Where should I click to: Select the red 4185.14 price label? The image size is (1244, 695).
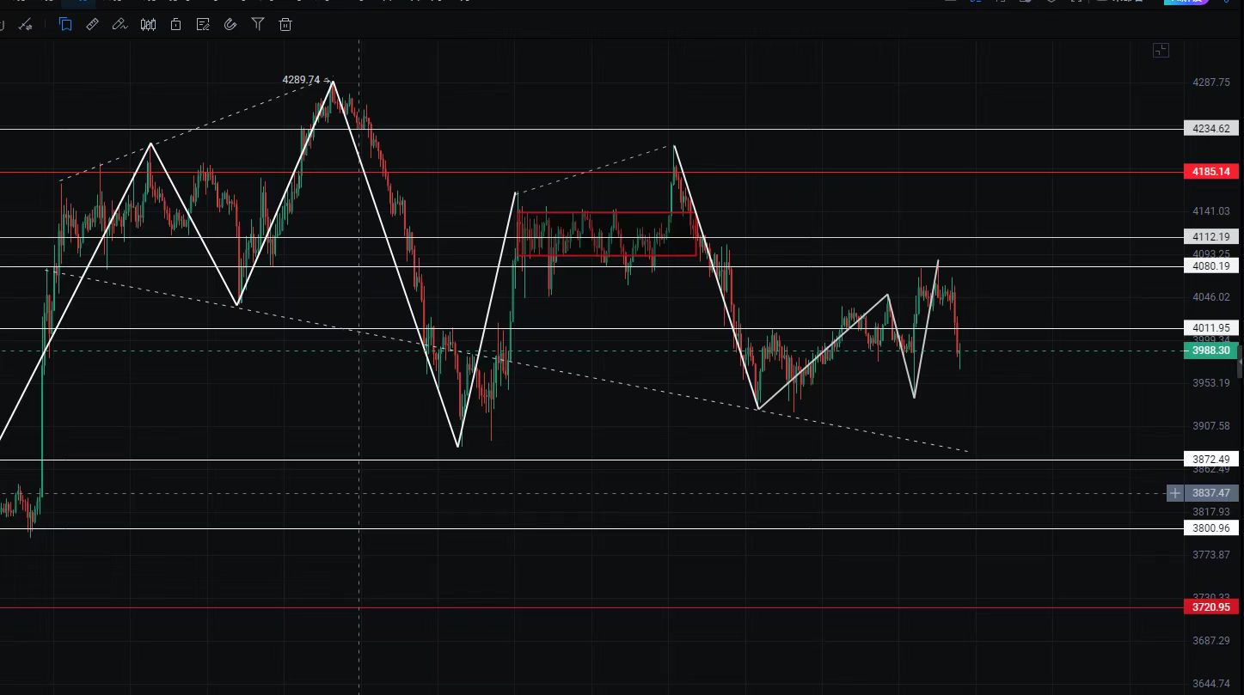tap(1211, 172)
